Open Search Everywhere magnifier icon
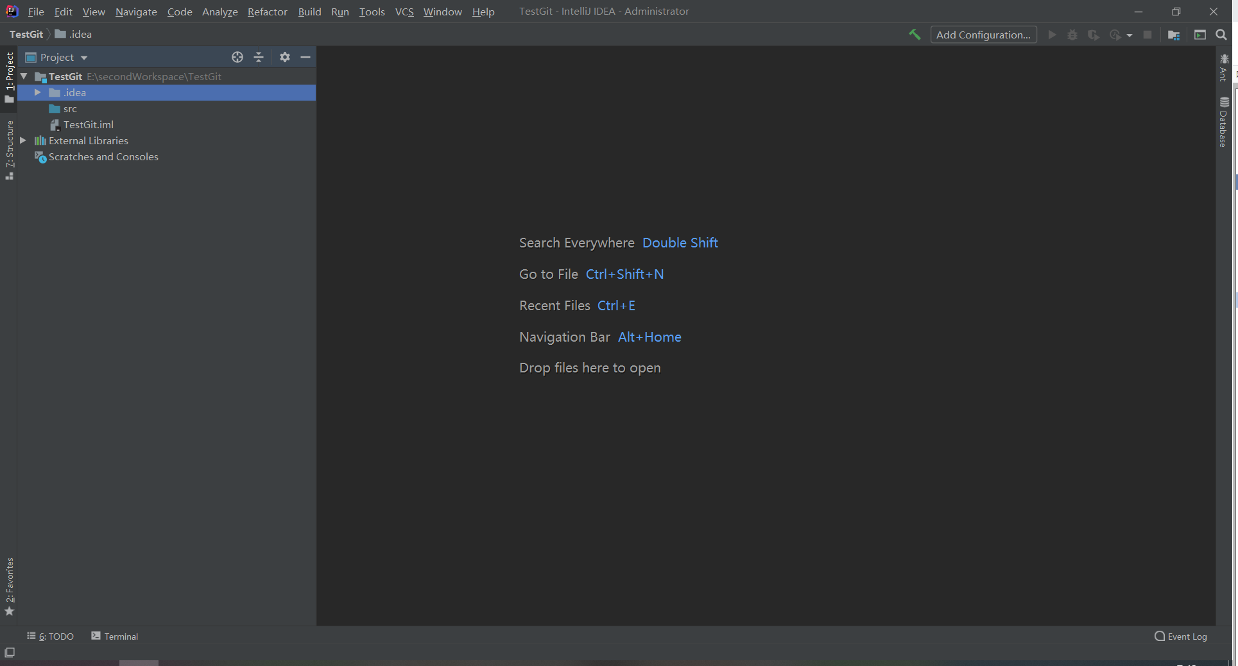This screenshot has height=666, width=1238. click(x=1221, y=35)
